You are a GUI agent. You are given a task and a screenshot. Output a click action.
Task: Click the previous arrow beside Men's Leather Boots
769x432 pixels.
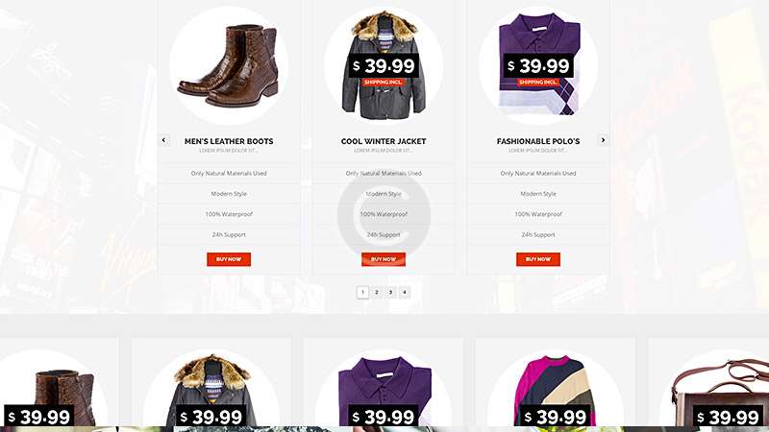point(163,140)
